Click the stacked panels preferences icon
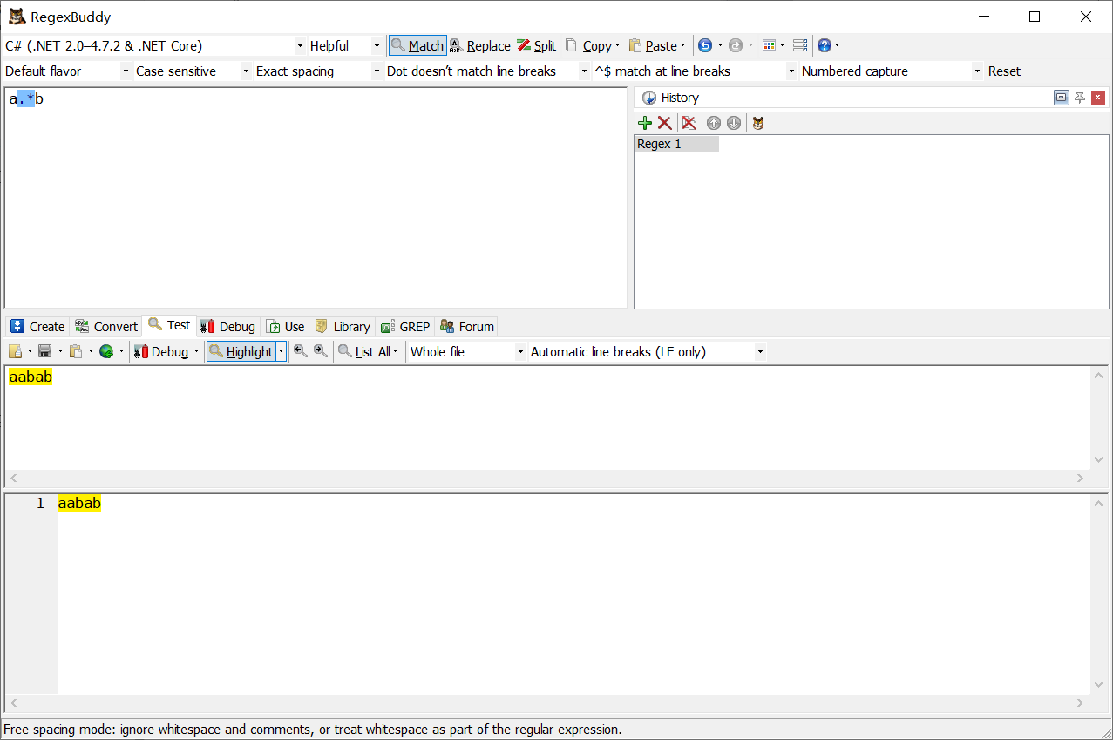This screenshot has width=1113, height=740. tap(800, 45)
